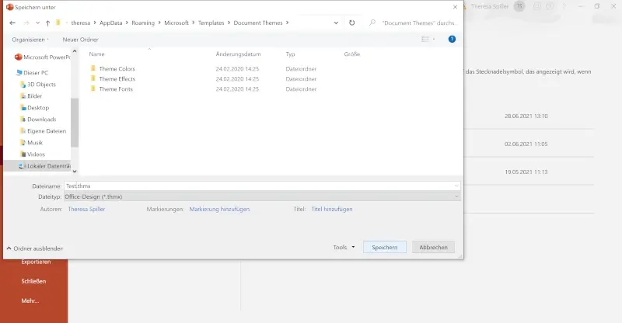Click the Speichern button
The width and height of the screenshot is (622, 323).
click(384, 247)
